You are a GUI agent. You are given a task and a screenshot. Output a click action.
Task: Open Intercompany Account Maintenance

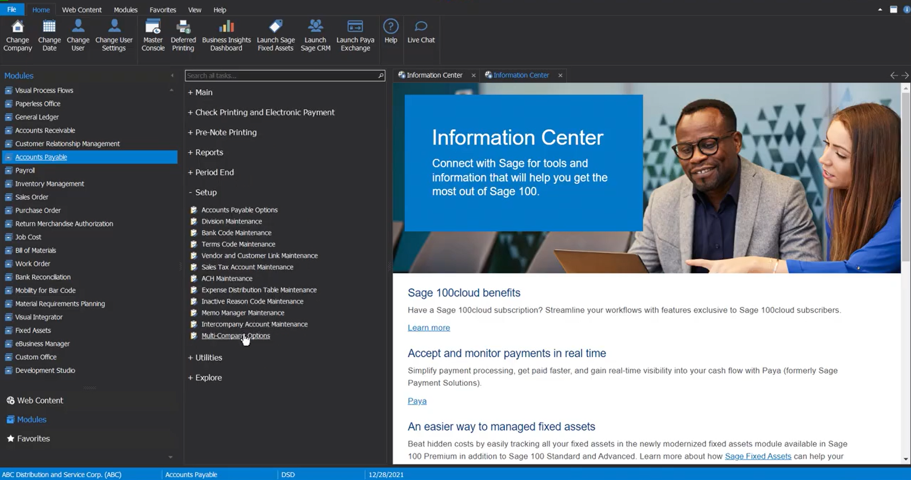pyautogui.click(x=254, y=324)
